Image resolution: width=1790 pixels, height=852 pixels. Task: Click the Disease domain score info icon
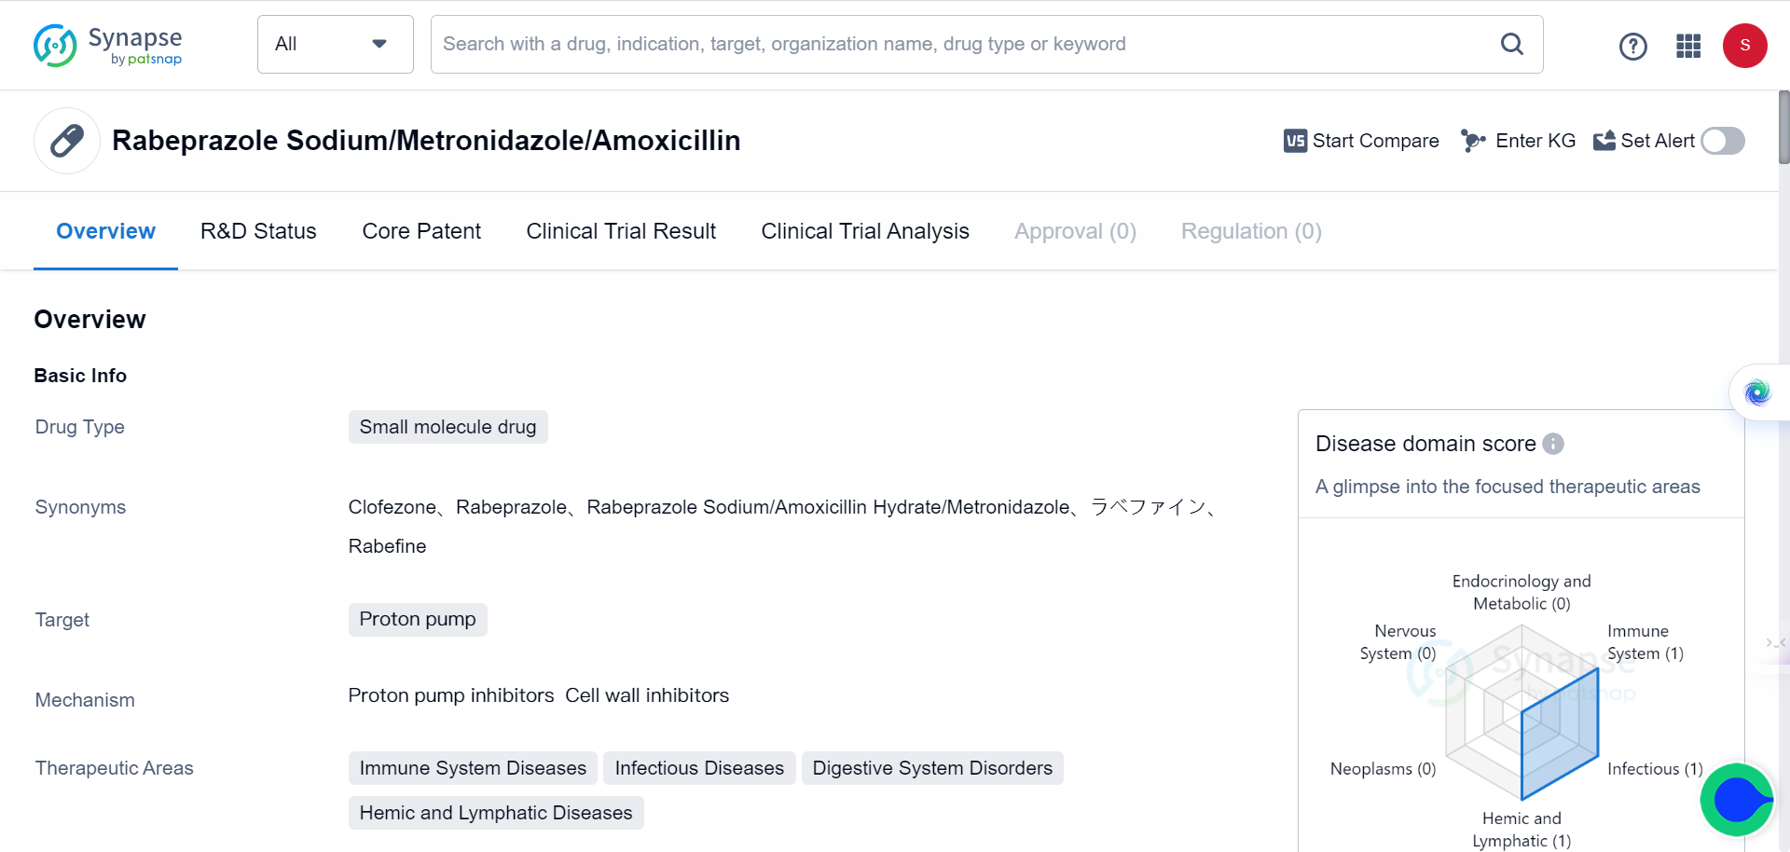click(x=1553, y=444)
